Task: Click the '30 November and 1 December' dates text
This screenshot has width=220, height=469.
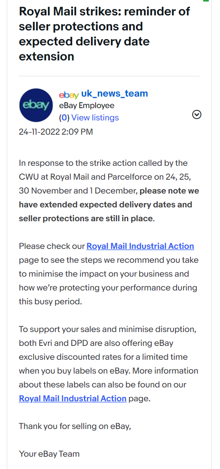Action: point(78,191)
